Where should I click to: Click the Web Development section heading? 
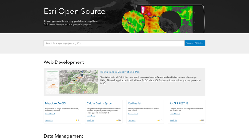tap(64, 62)
